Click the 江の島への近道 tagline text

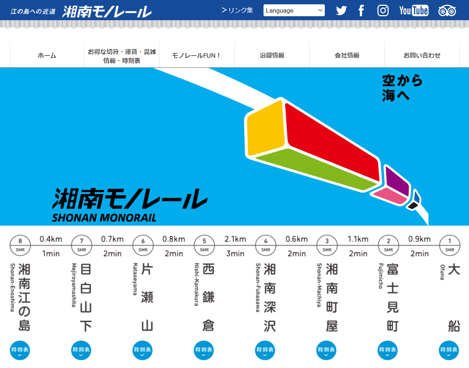33,12
